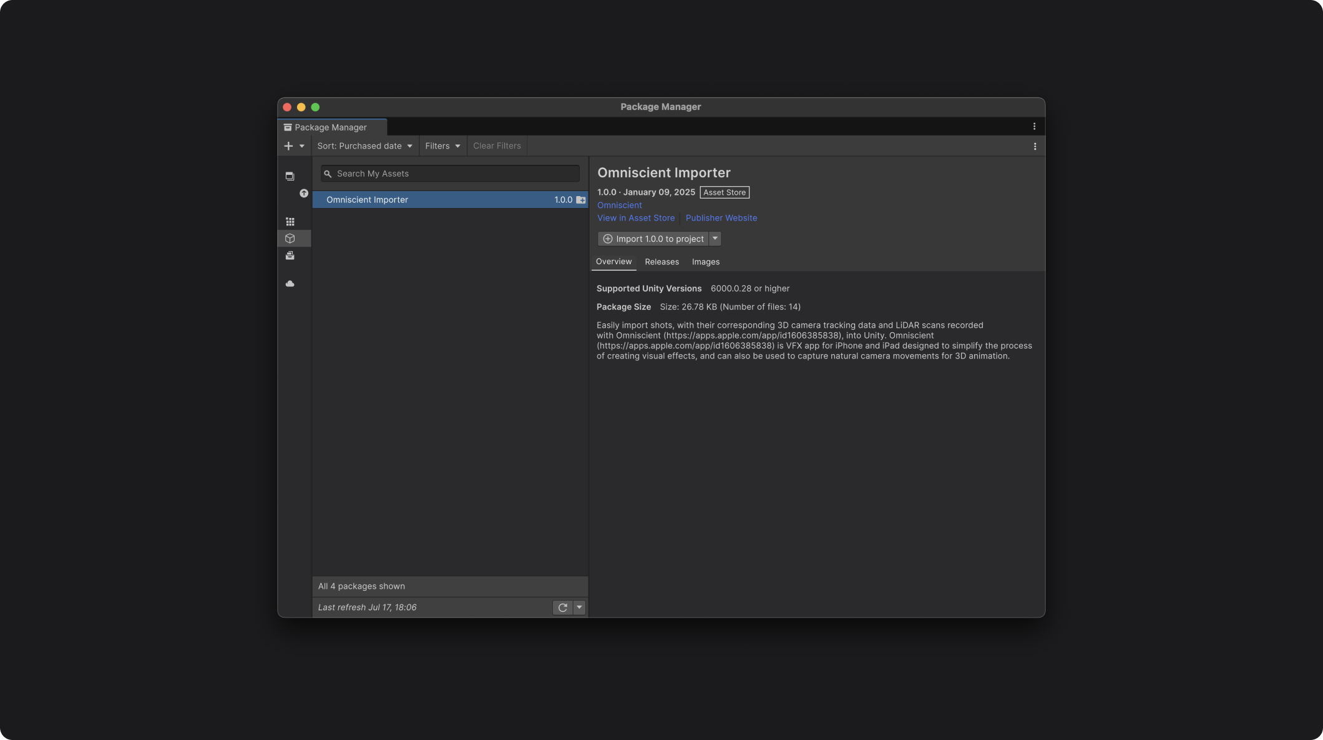This screenshot has height=740, width=1323.
Task: Click the refresh list icon
Action: pos(562,608)
